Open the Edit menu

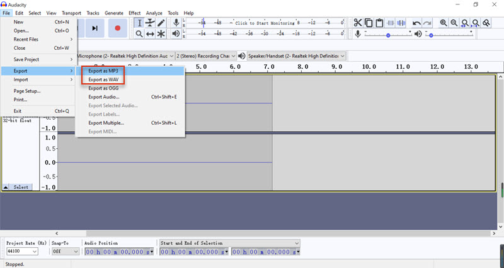[20, 13]
